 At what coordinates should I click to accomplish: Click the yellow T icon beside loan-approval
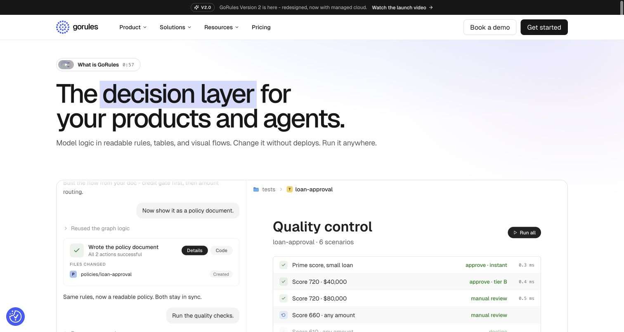(x=290, y=189)
